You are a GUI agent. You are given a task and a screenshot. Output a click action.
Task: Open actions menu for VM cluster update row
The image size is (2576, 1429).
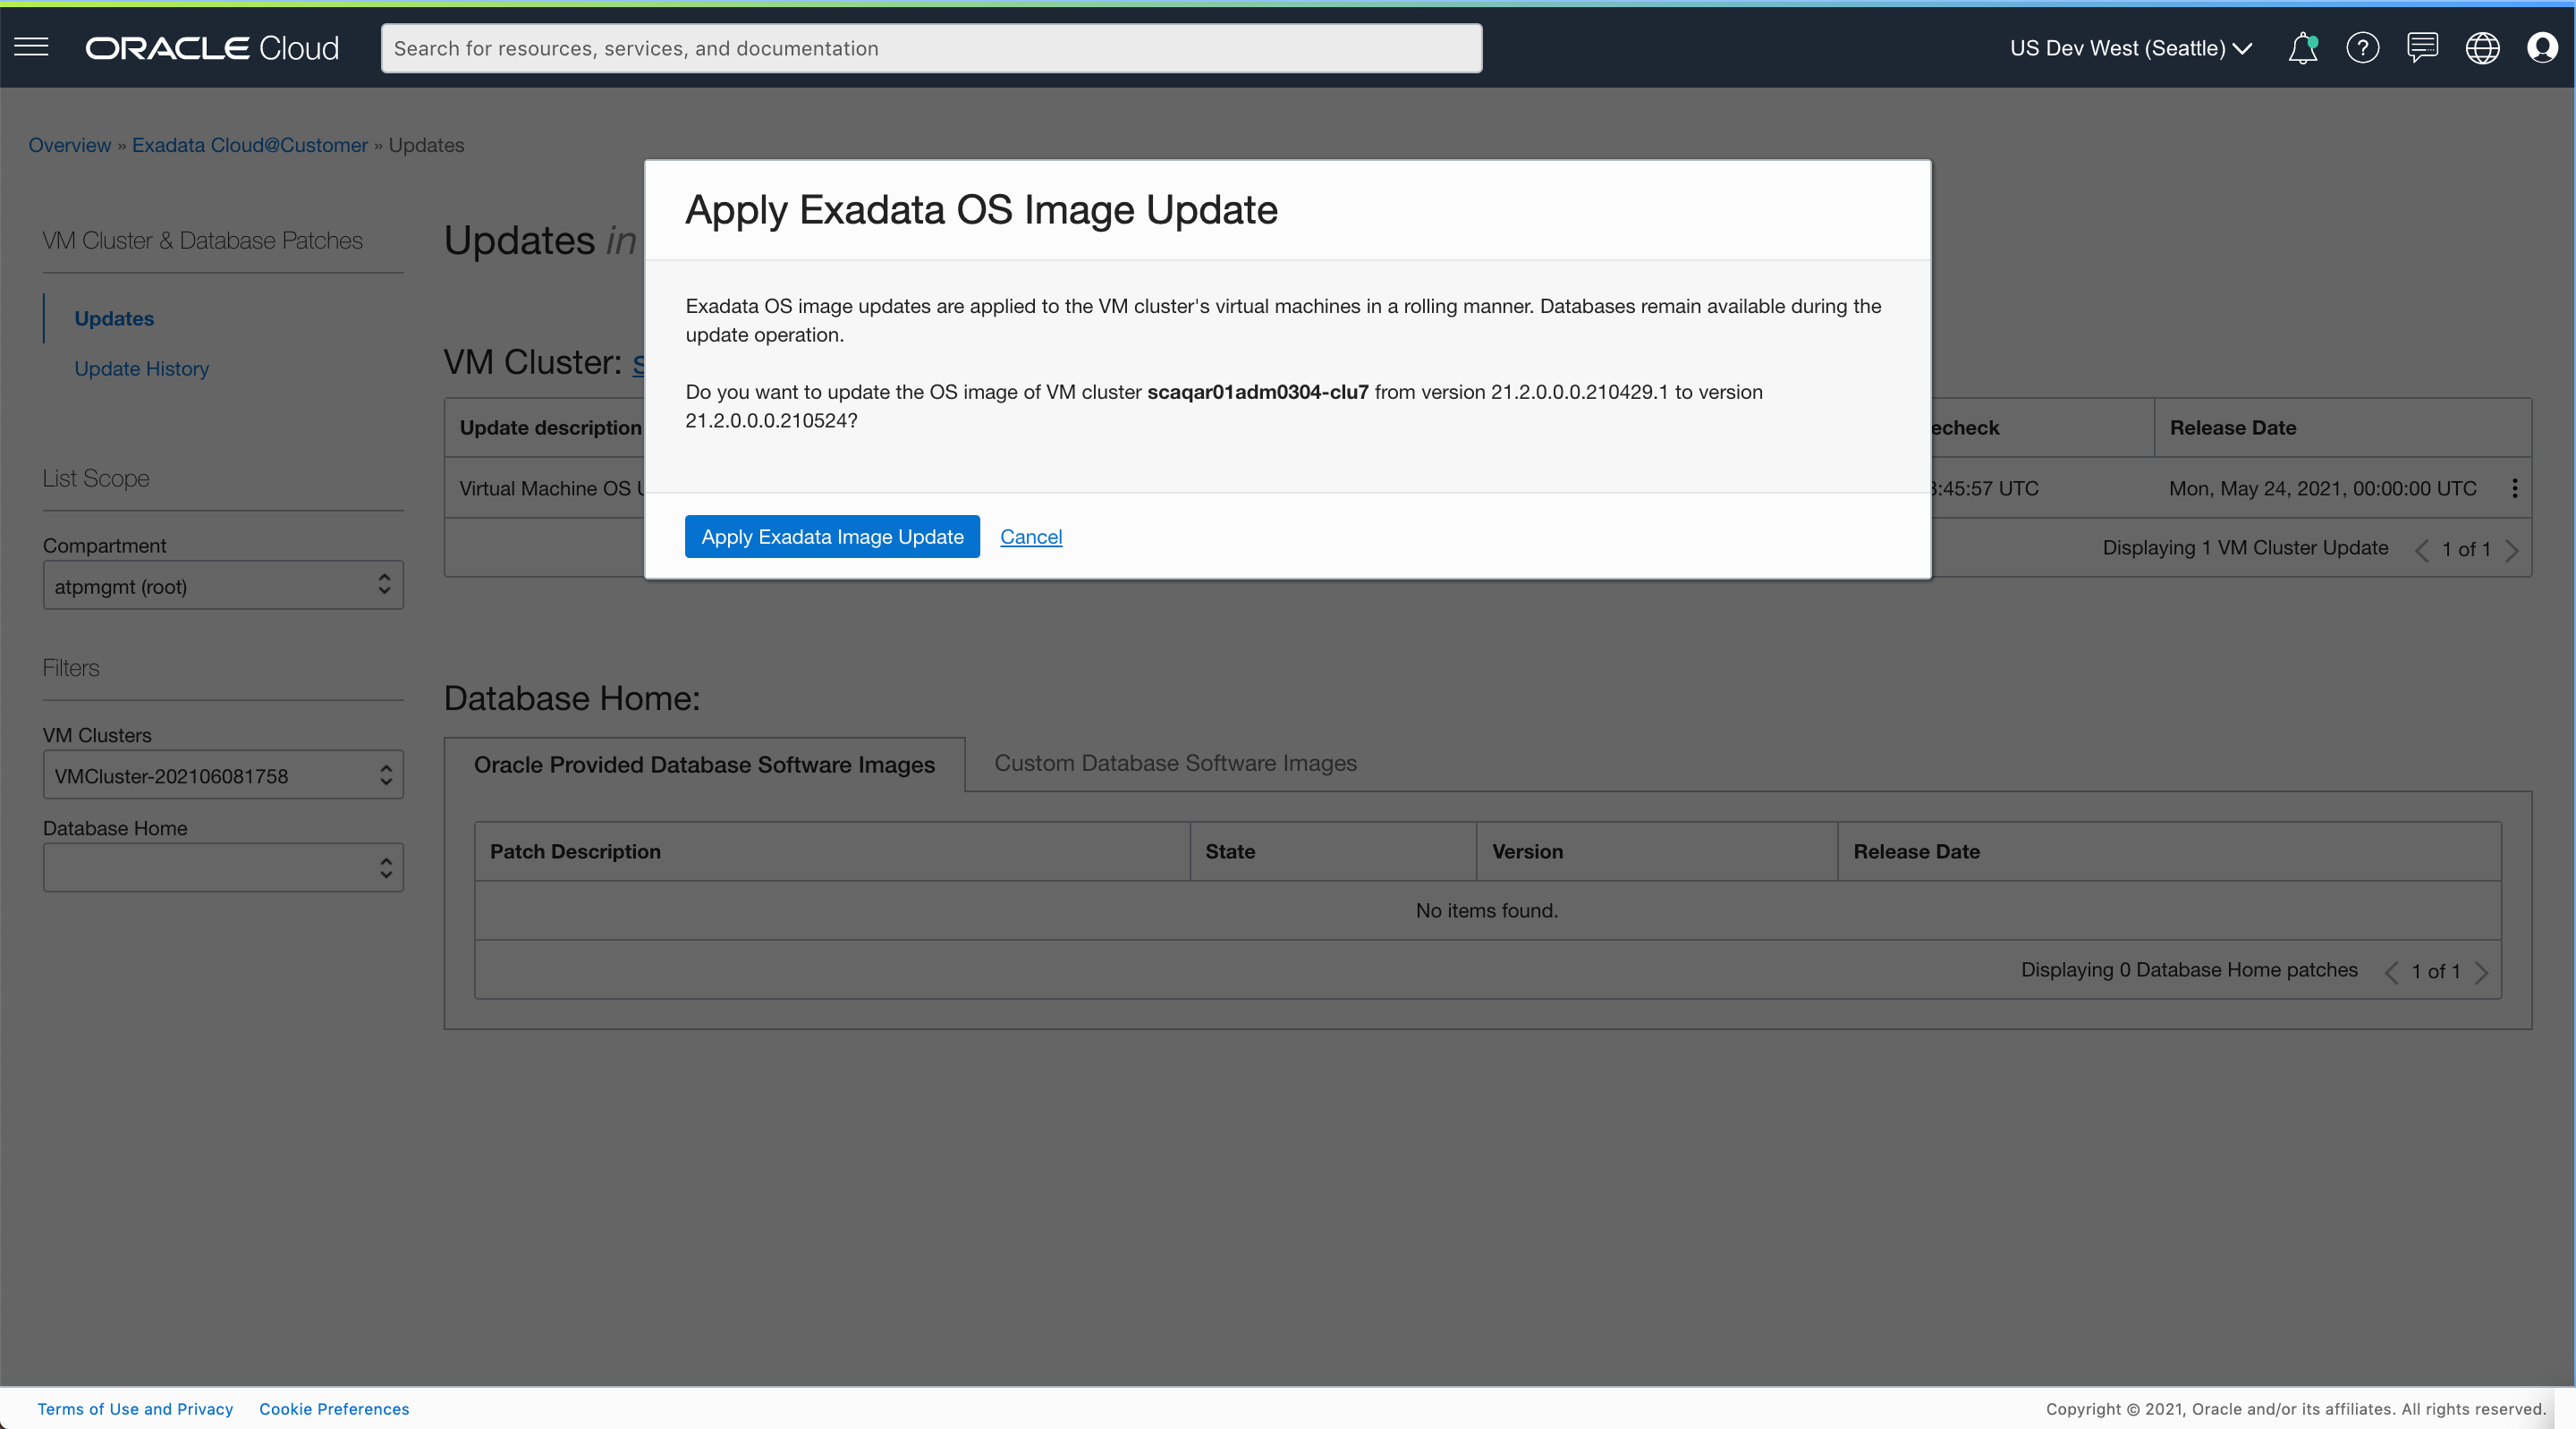[2514, 488]
